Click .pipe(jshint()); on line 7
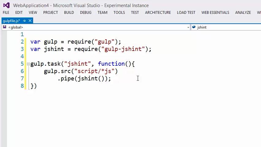 point(84,79)
